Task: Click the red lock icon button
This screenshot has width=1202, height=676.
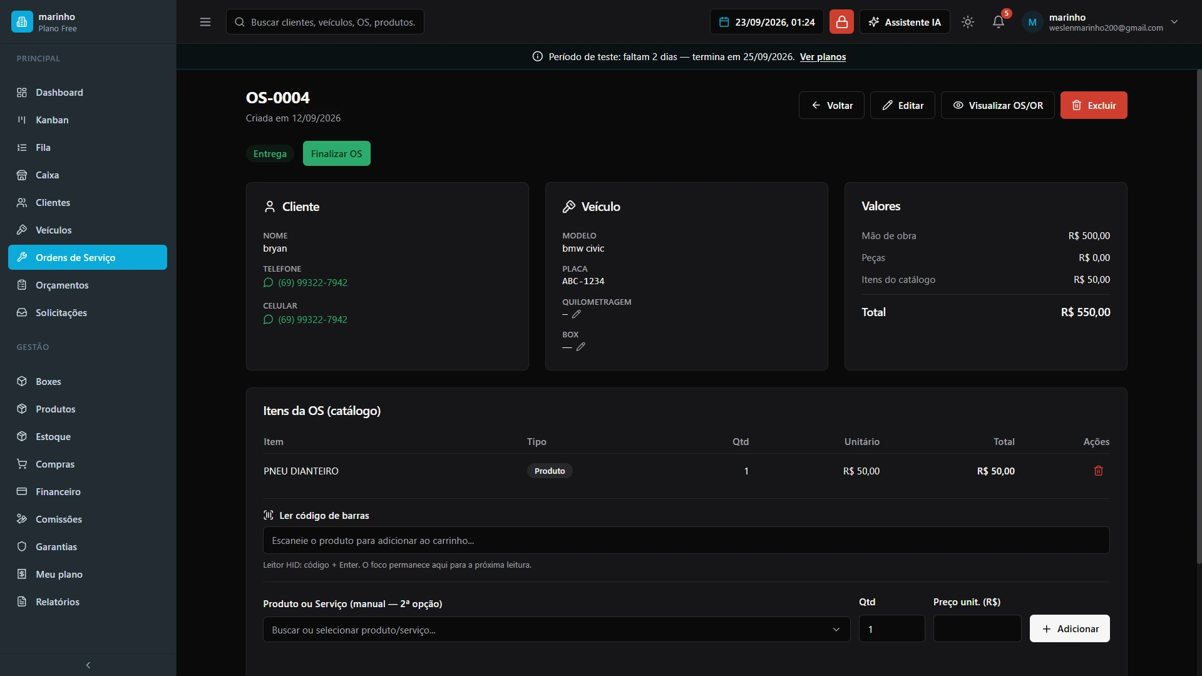Action: tap(841, 22)
